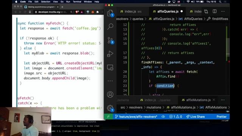Image resolution: width=242 pixels, height=136 pixels.
Task: Split the editor right
Action: tap(214, 11)
